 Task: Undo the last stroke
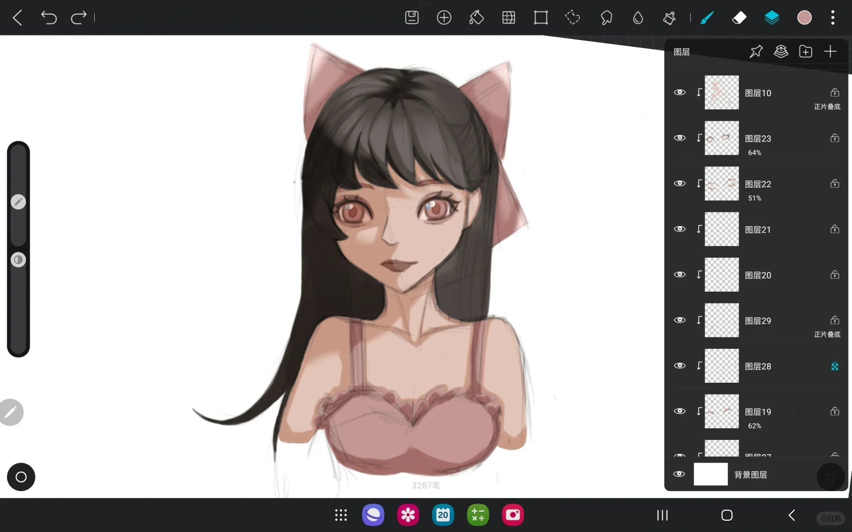pos(49,18)
